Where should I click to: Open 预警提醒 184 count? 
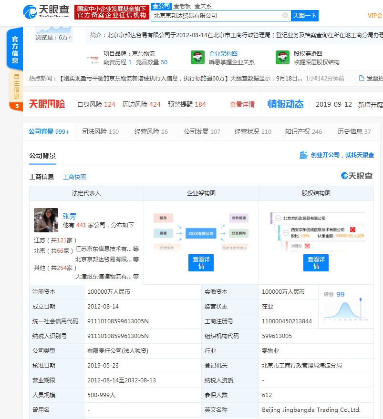click(187, 104)
